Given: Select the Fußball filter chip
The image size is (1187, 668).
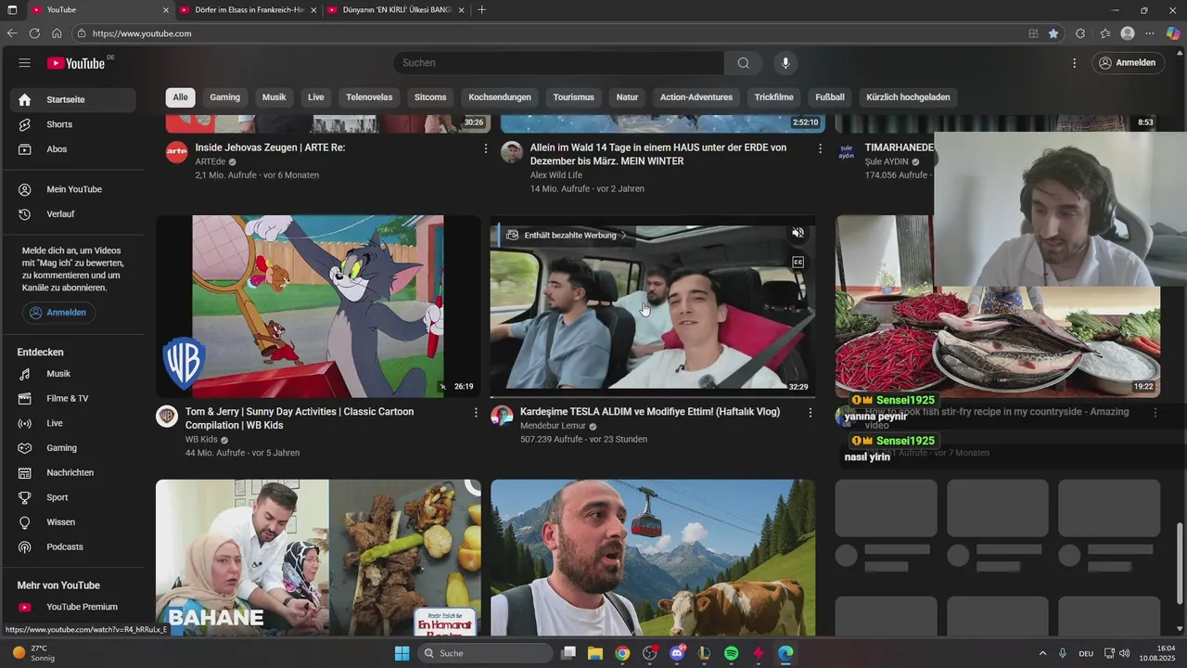Looking at the screenshot, I should (x=830, y=97).
